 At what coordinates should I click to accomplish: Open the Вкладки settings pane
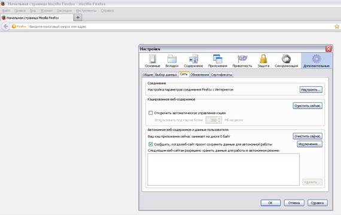click(172, 61)
